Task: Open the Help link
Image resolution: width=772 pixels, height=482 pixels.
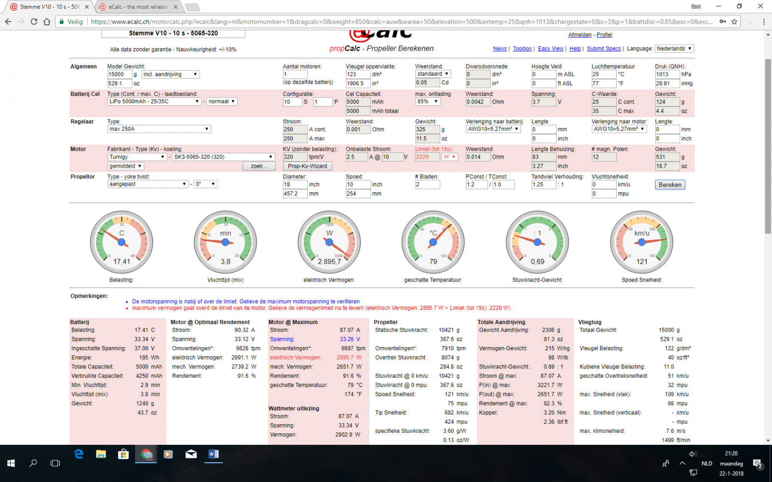Action: 575,49
